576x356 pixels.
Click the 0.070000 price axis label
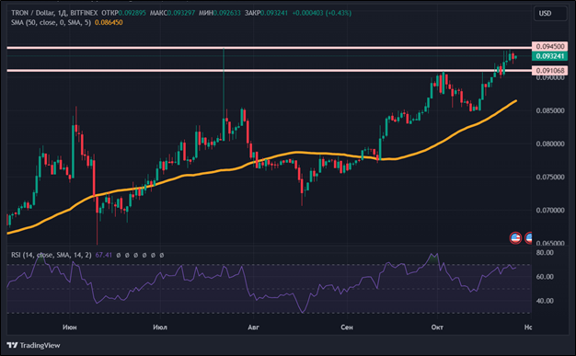[x=550, y=210]
